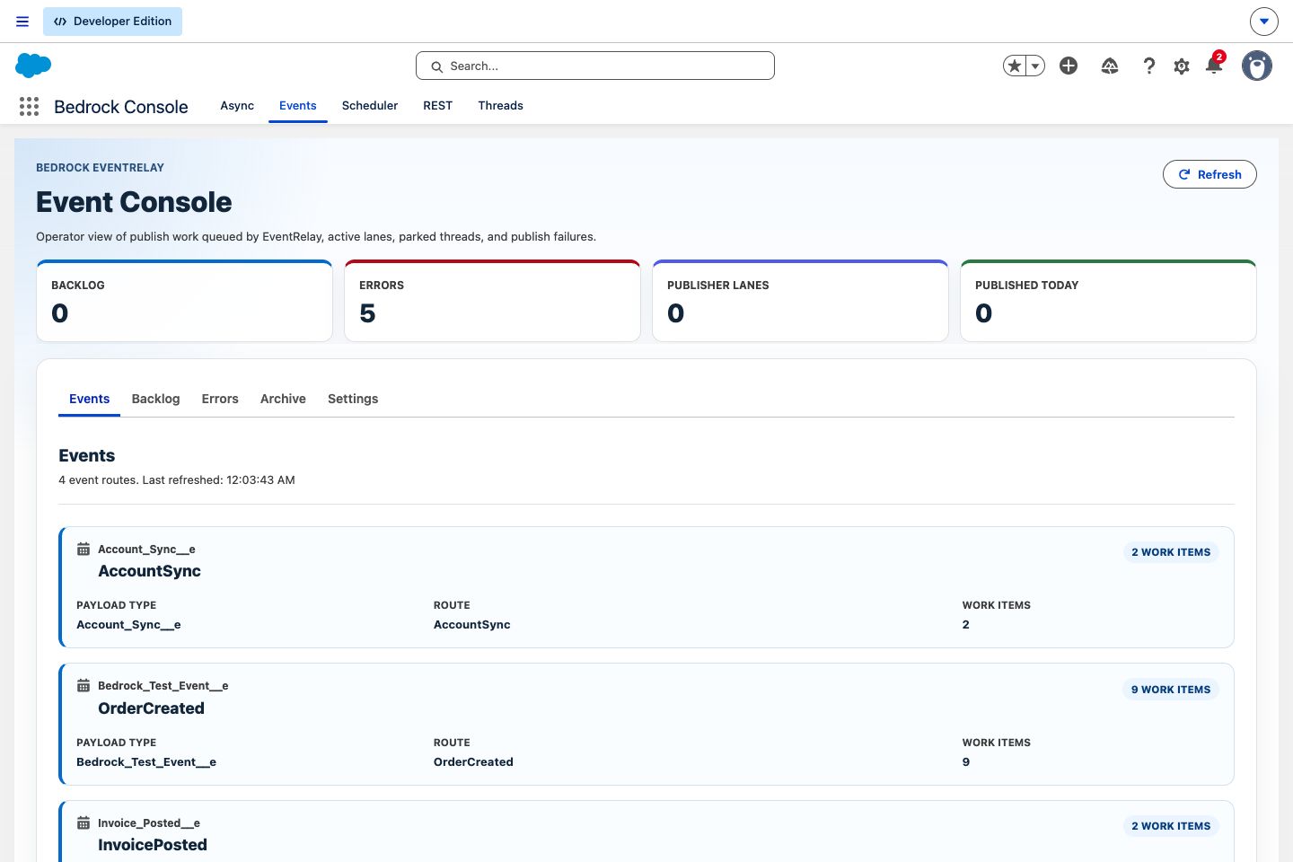Click the Account_Sync__e payload type value
1293x862 pixels.
point(128,625)
